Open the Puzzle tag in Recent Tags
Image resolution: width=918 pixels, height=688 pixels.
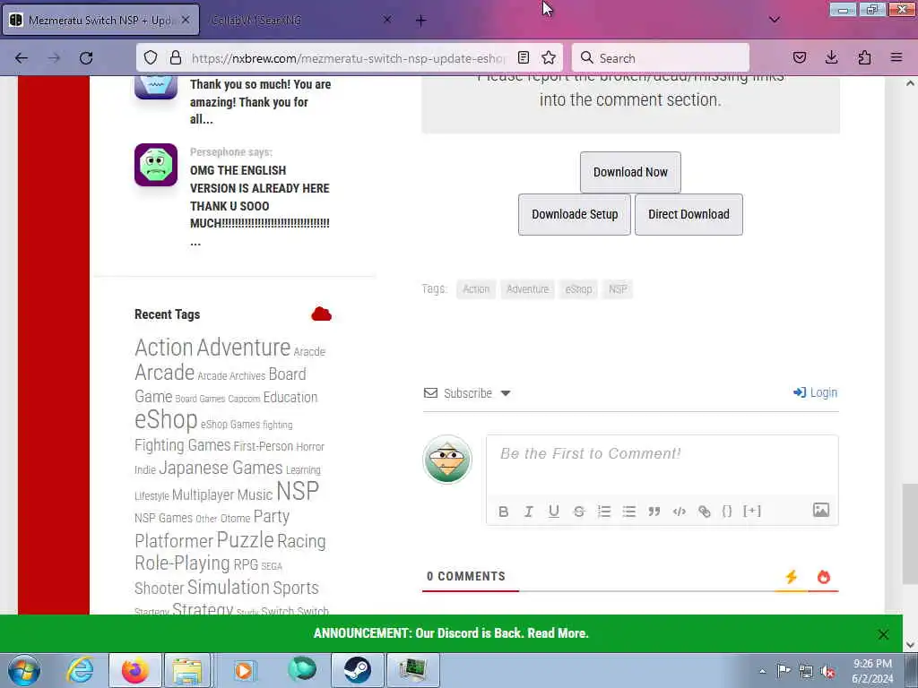[245, 540]
